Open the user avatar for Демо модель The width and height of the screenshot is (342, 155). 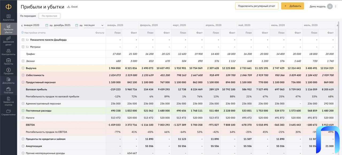click(330, 6)
